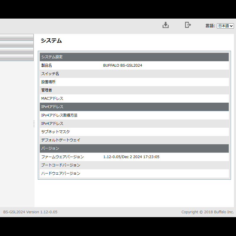Viewport: 236px width, 236px height.
Task: Click the デフォルトゲートウェイ row label
Action: click(61, 140)
